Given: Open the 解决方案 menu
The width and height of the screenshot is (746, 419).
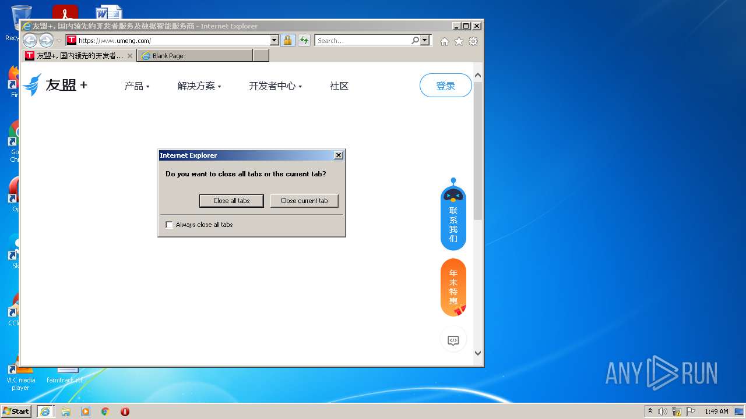Looking at the screenshot, I should pos(199,86).
